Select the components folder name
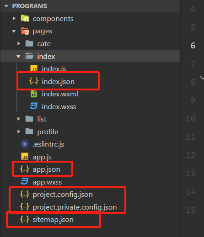This screenshot has width=204, height=237. (53, 19)
